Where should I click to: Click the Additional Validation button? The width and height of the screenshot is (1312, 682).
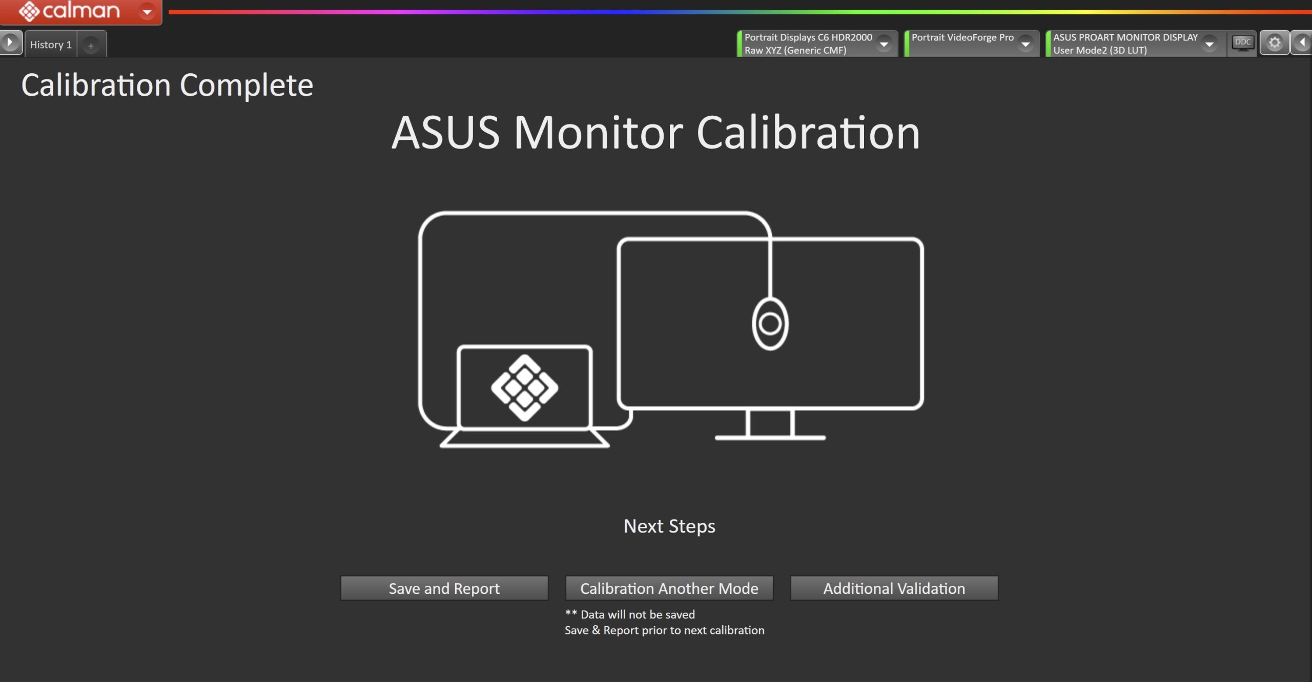point(894,588)
